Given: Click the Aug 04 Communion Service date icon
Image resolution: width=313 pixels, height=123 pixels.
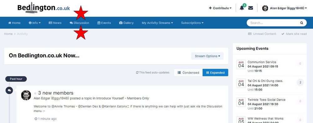Looking at the screenshot, I should [241, 64].
